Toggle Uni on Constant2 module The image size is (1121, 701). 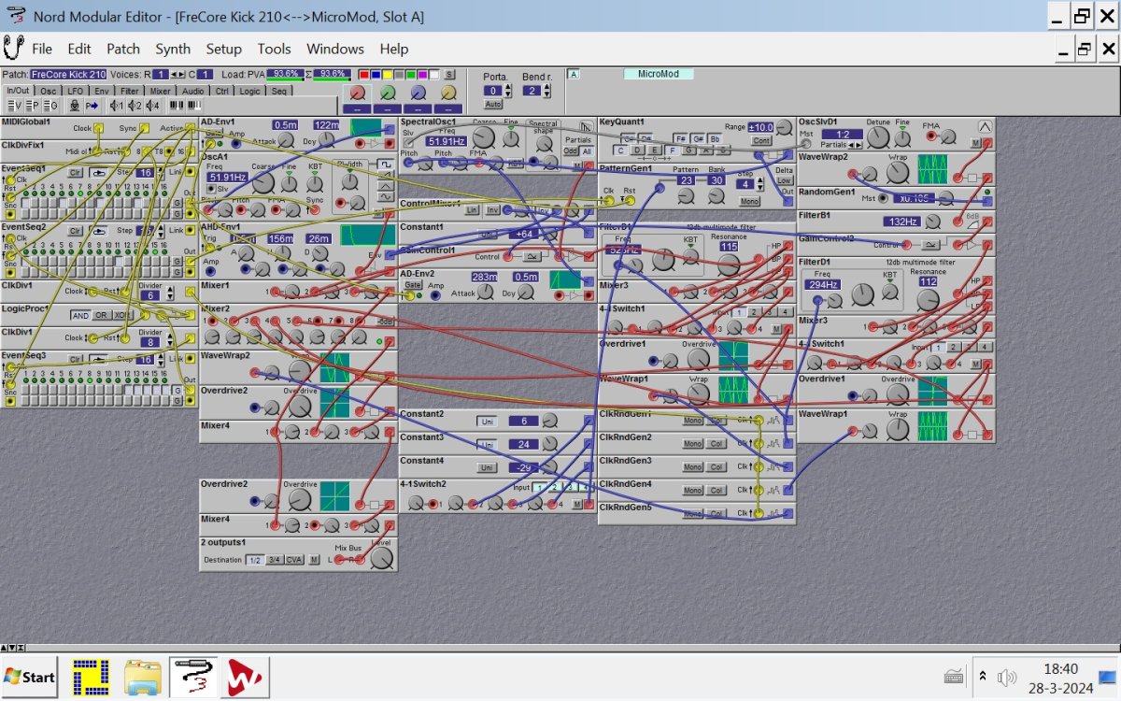(x=487, y=421)
